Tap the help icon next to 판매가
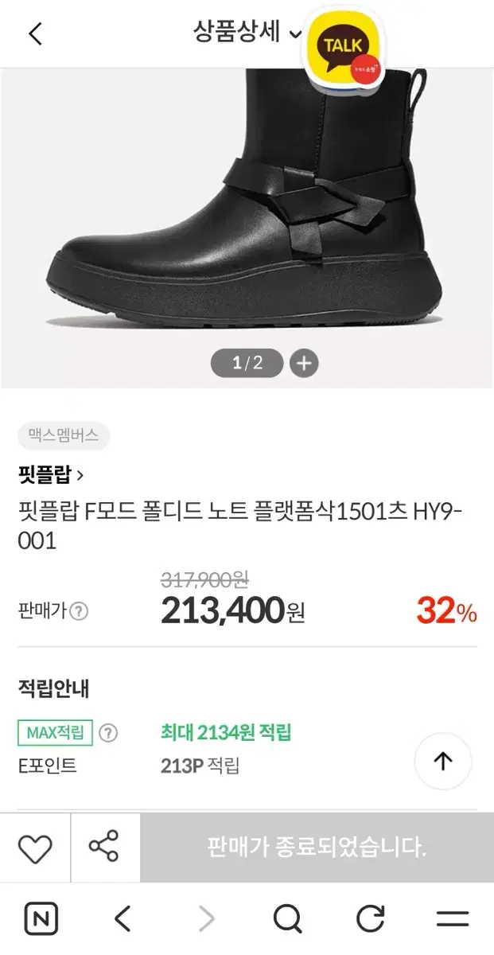Screen dimensions: 494x955 click(x=78, y=611)
